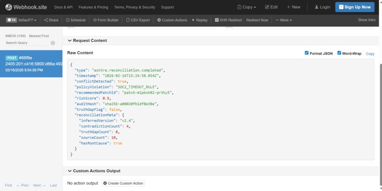The width and height of the screenshot is (382, 191).
Task: Click the Edit button in header
Action: click(271, 7)
